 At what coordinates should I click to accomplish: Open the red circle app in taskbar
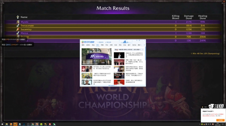[x=50, y=124]
